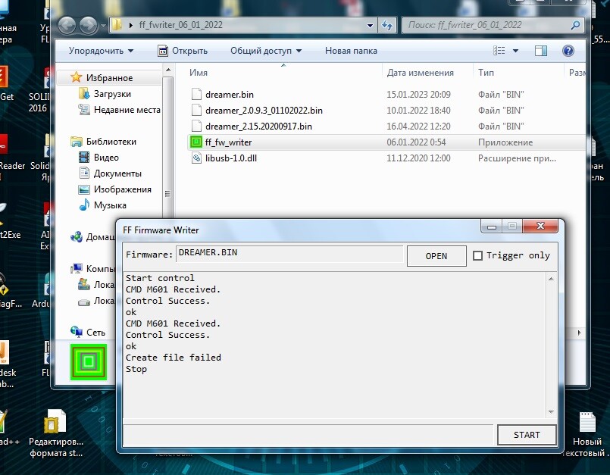Image resolution: width=610 pixels, height=475 pixels.
Task: Open the address bar history dropdown
Action: [x=370, y=26]
